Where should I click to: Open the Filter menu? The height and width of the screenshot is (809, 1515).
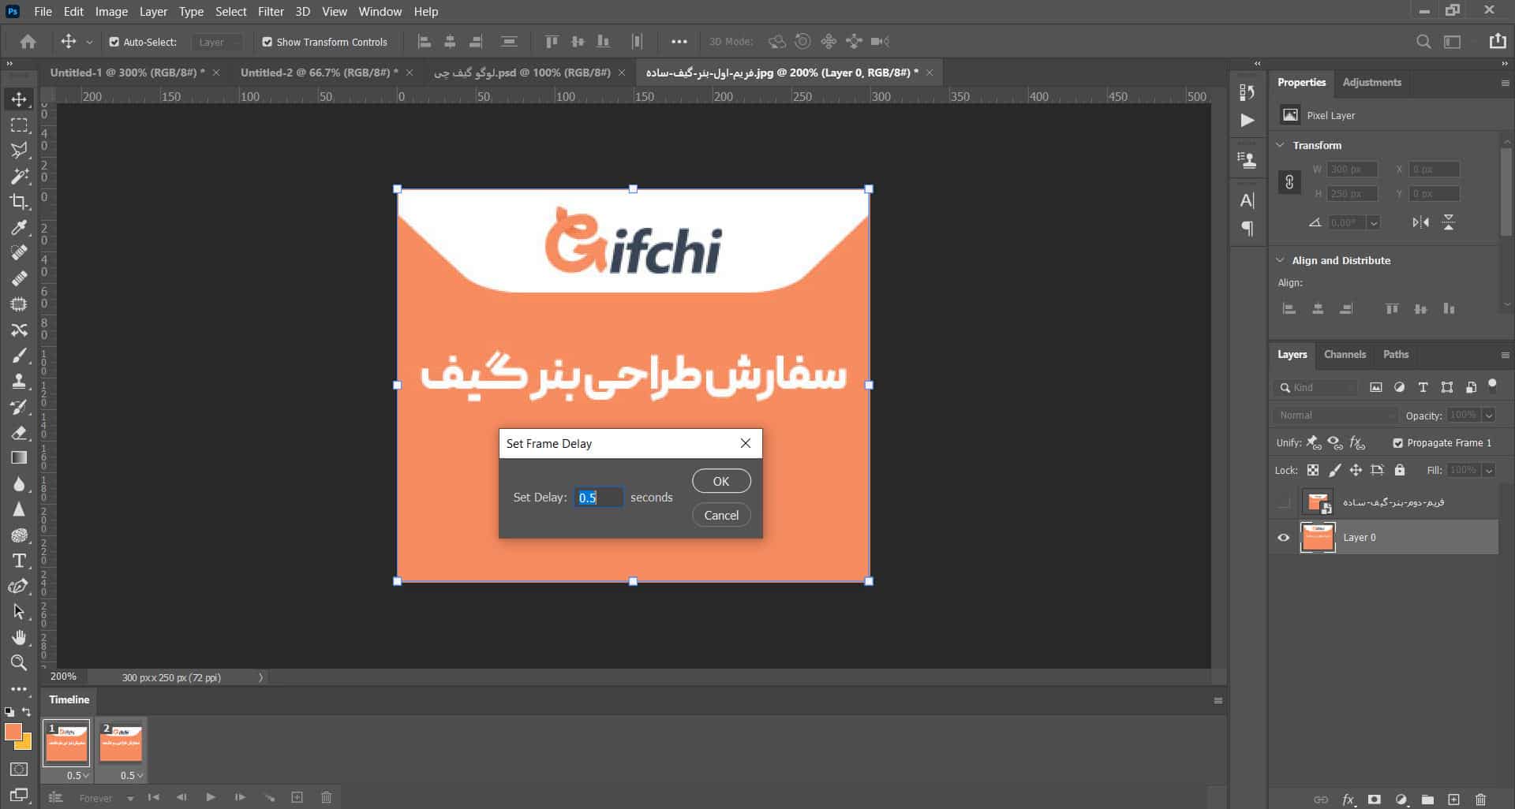271,12
